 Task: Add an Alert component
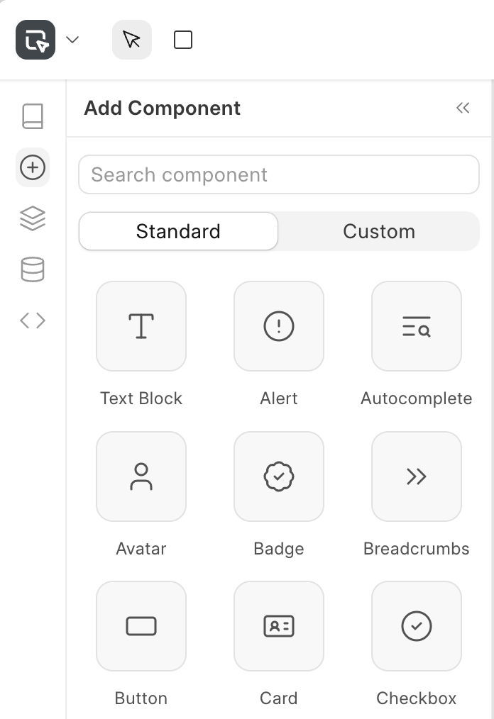coord(278,326)
